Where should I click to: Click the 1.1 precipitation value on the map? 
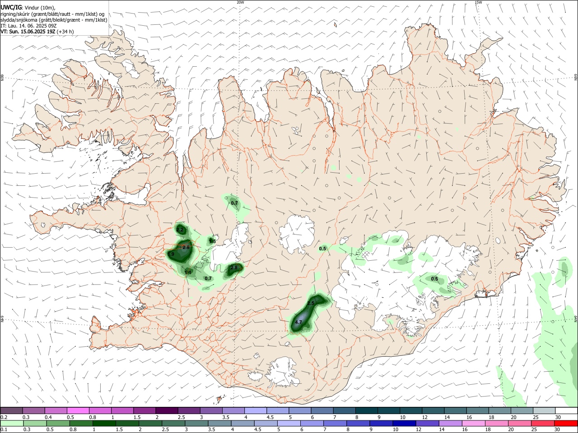[188, 272]
